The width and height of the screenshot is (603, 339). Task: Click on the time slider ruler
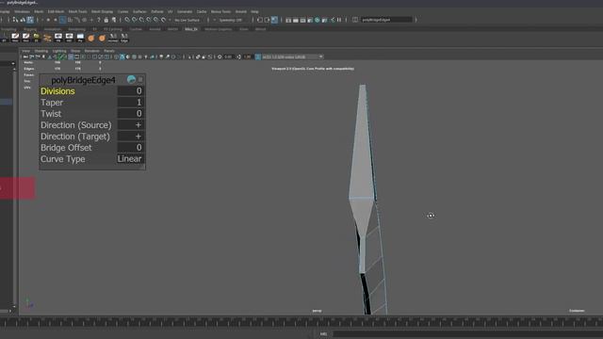(x=301, y=322)
